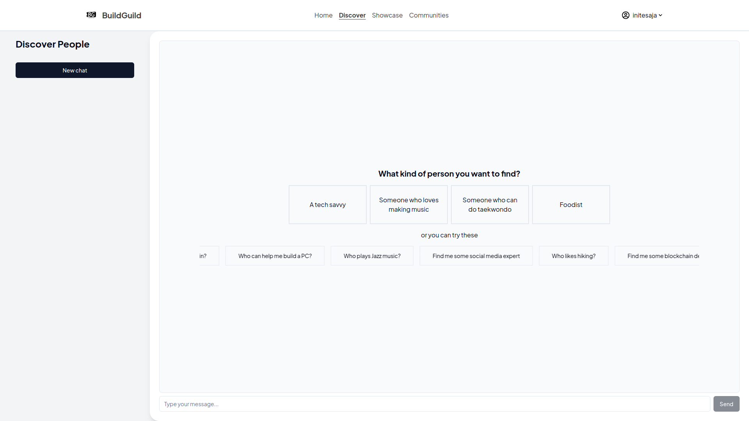Select the Discover navigation tab
This screenshot has height=421, width=749.
[x=352, y=15]
